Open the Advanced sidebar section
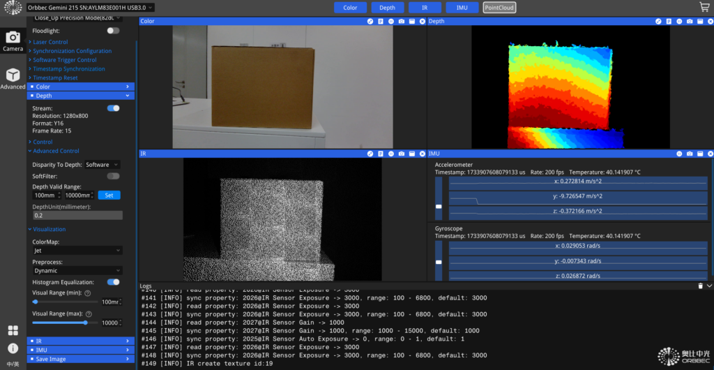The image size is (714, 370). pos(13,79)
